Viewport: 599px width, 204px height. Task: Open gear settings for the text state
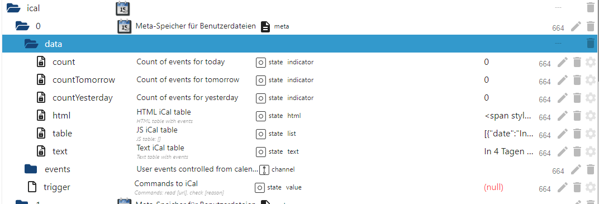[x=591, y=151]
